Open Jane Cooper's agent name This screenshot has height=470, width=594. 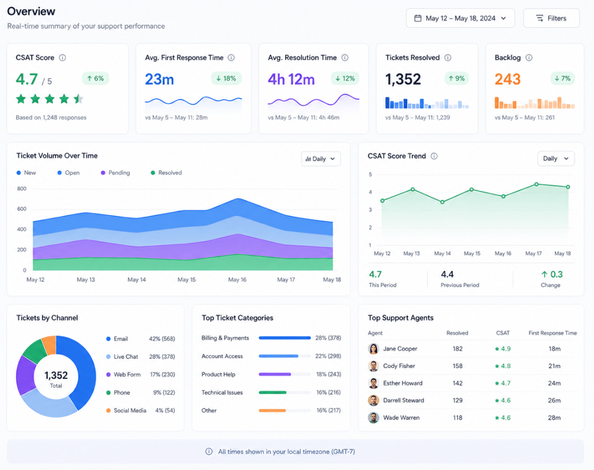pyautogui.click(x=400, y=349)
